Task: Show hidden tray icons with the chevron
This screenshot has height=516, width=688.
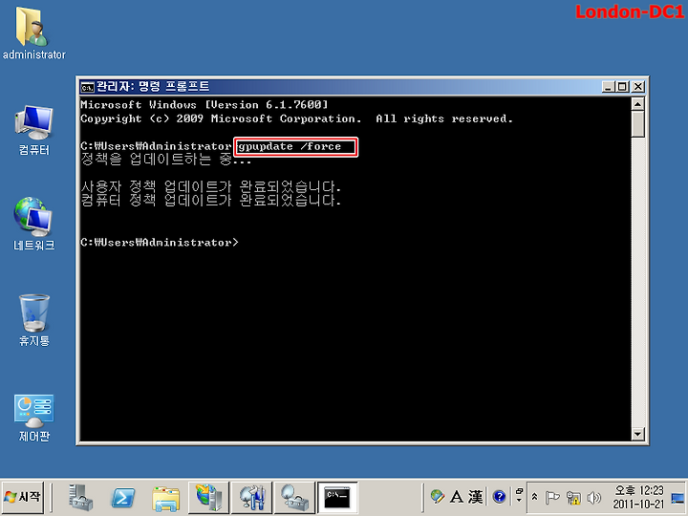Action: (534, 497)
